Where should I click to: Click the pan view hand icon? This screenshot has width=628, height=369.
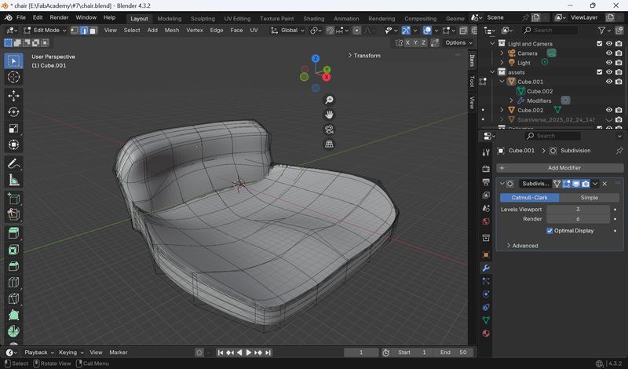tap(329, 115)
